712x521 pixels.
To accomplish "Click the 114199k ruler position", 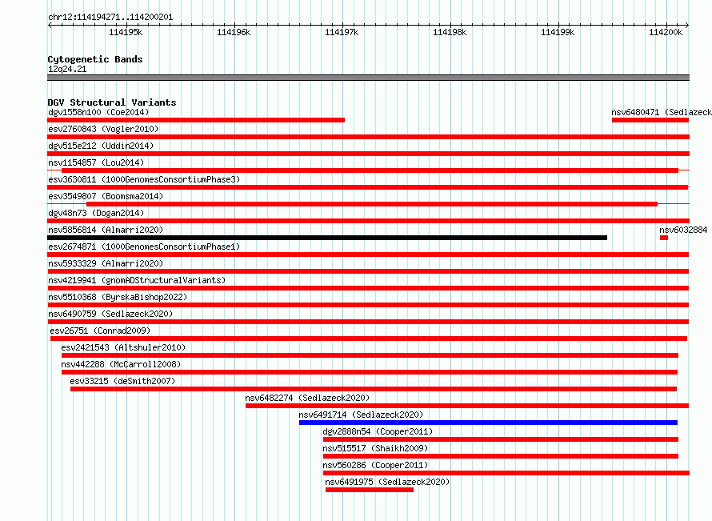I will [558, 32].
